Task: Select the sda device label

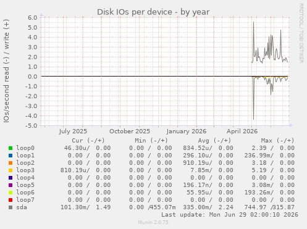Action: click(x=22, y=207)
